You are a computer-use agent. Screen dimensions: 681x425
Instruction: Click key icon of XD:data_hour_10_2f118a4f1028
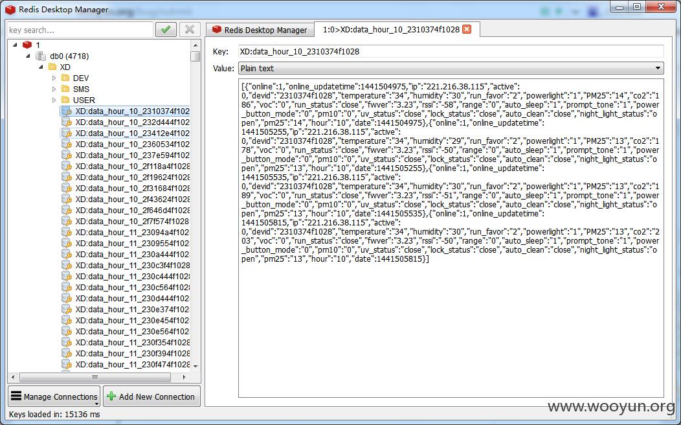tap(67, 166)
